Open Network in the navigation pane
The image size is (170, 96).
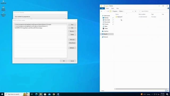105,37
